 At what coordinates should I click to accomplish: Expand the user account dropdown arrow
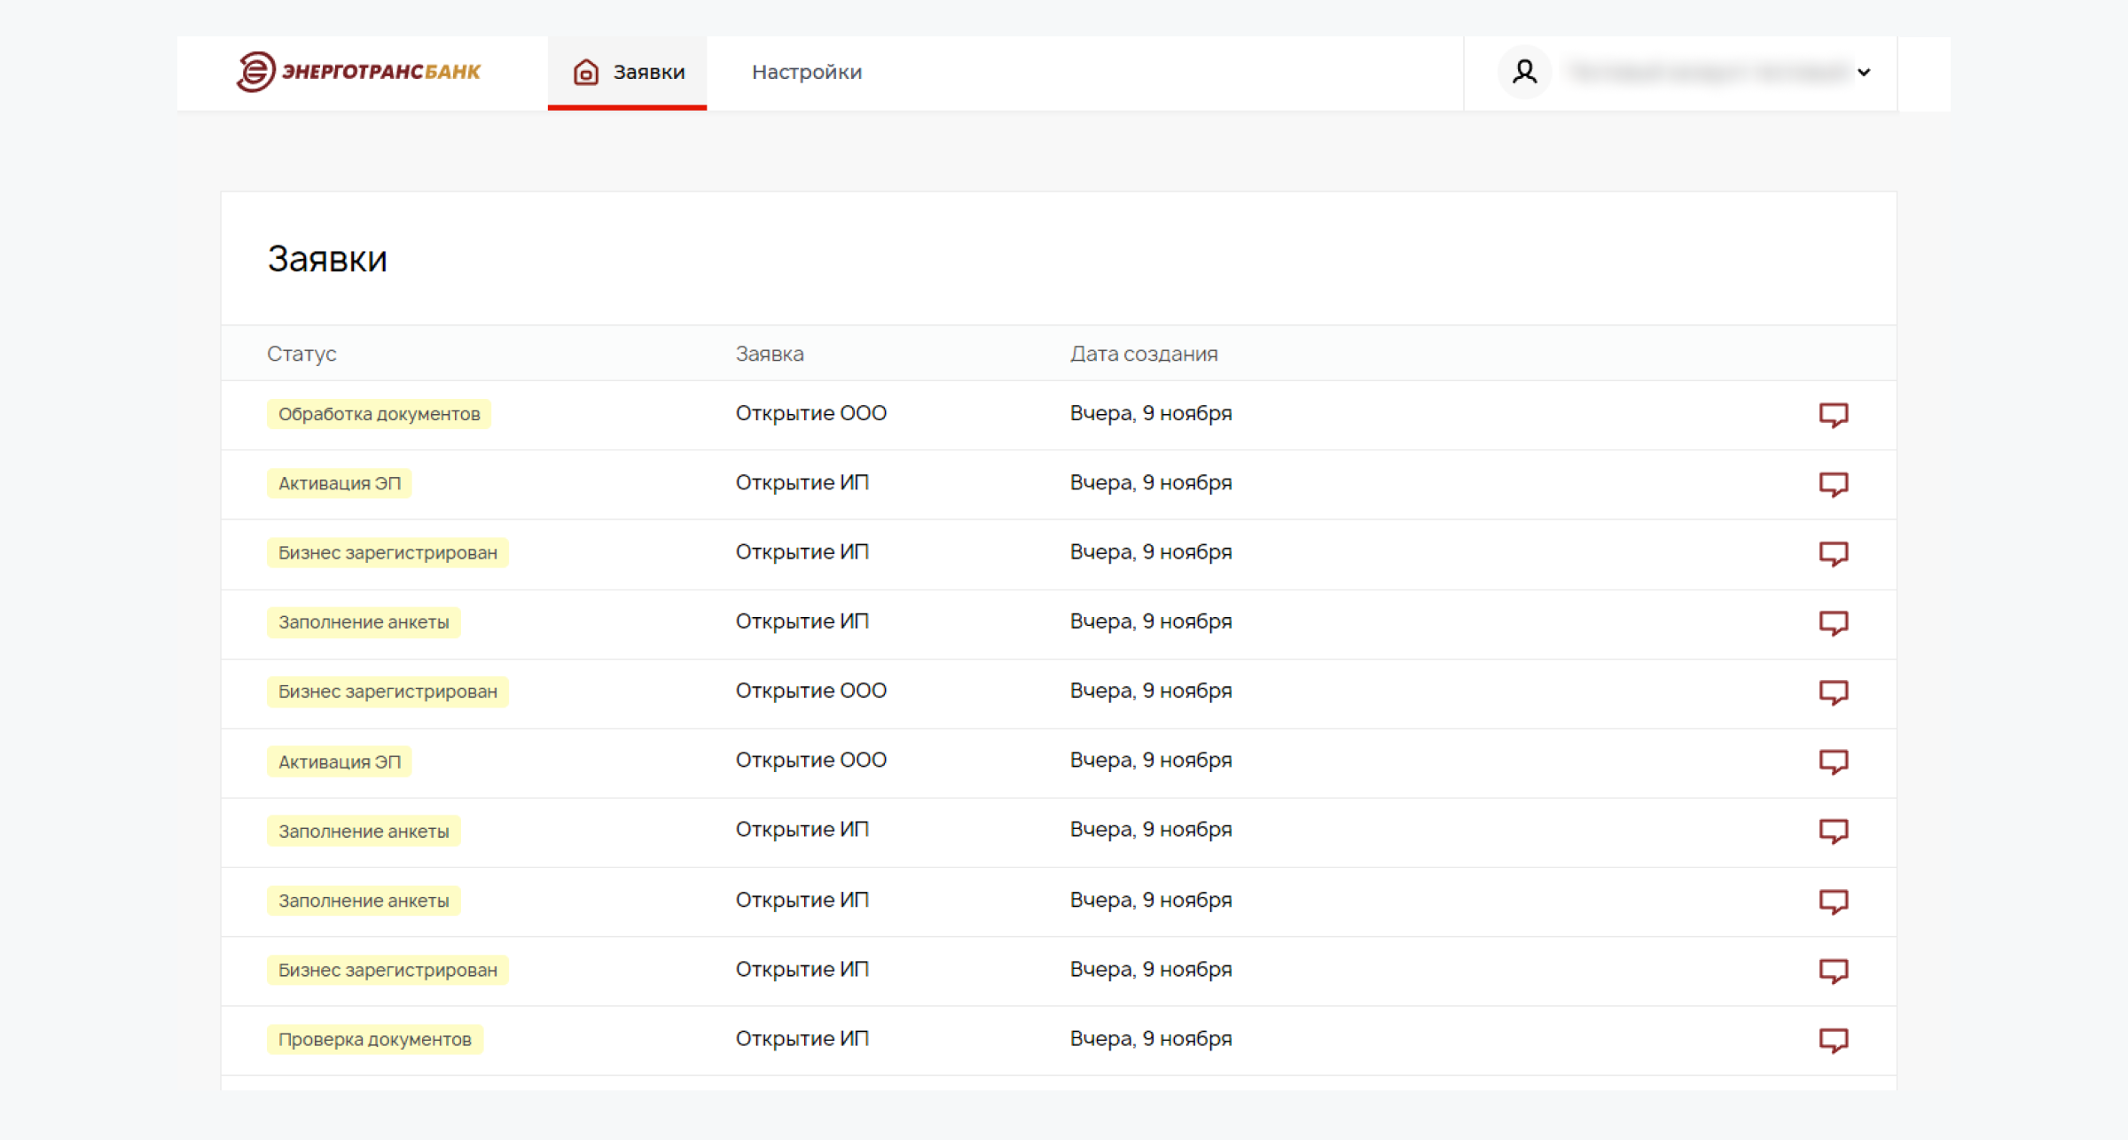tap(1864, 73)
